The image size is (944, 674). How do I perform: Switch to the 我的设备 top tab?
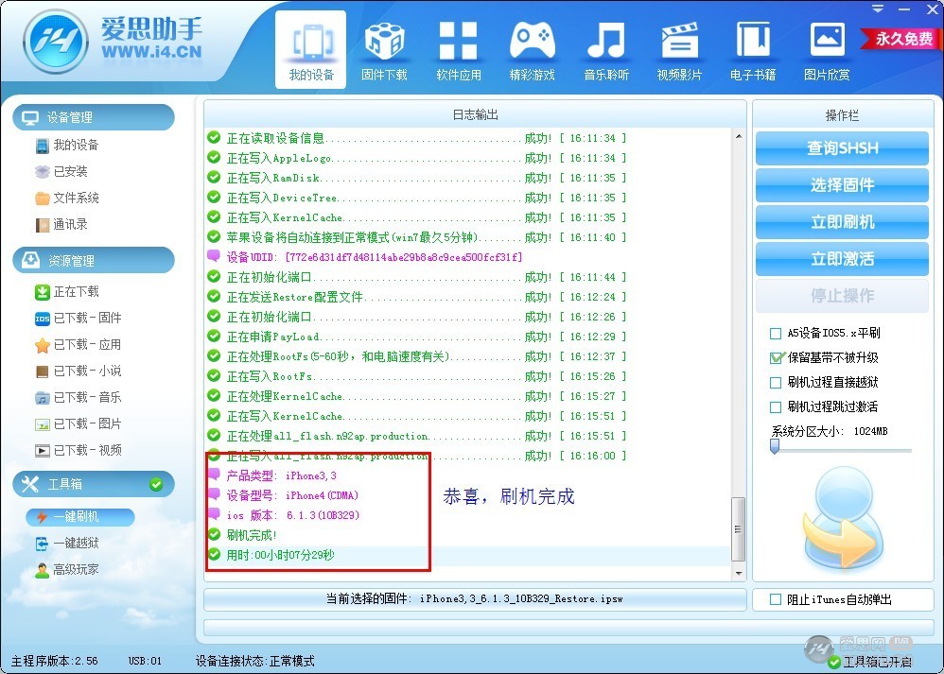(311, 47)
